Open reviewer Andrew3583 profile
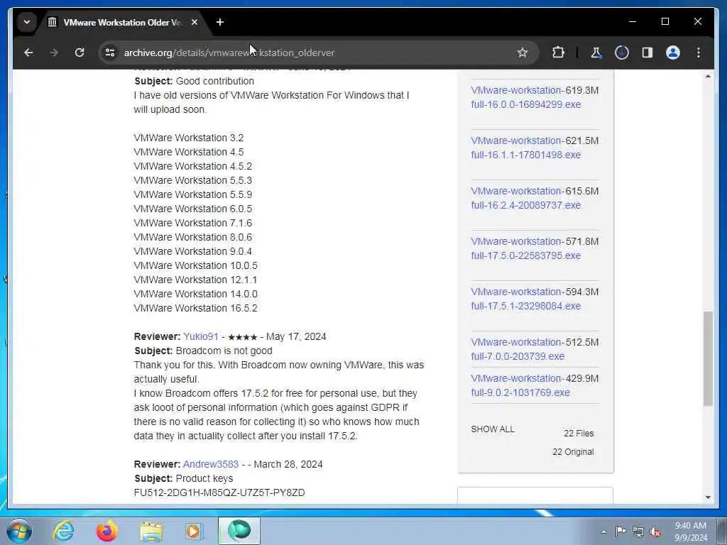This screenshot has height=545, width=727. (x=211, y=464)
